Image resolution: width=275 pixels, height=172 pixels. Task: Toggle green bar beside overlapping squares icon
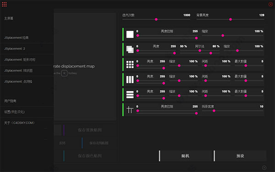click(x=123, y=50)
